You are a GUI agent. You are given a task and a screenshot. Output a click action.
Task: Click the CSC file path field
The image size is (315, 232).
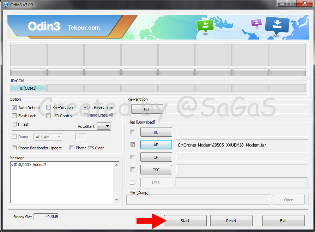click(242, 170)
